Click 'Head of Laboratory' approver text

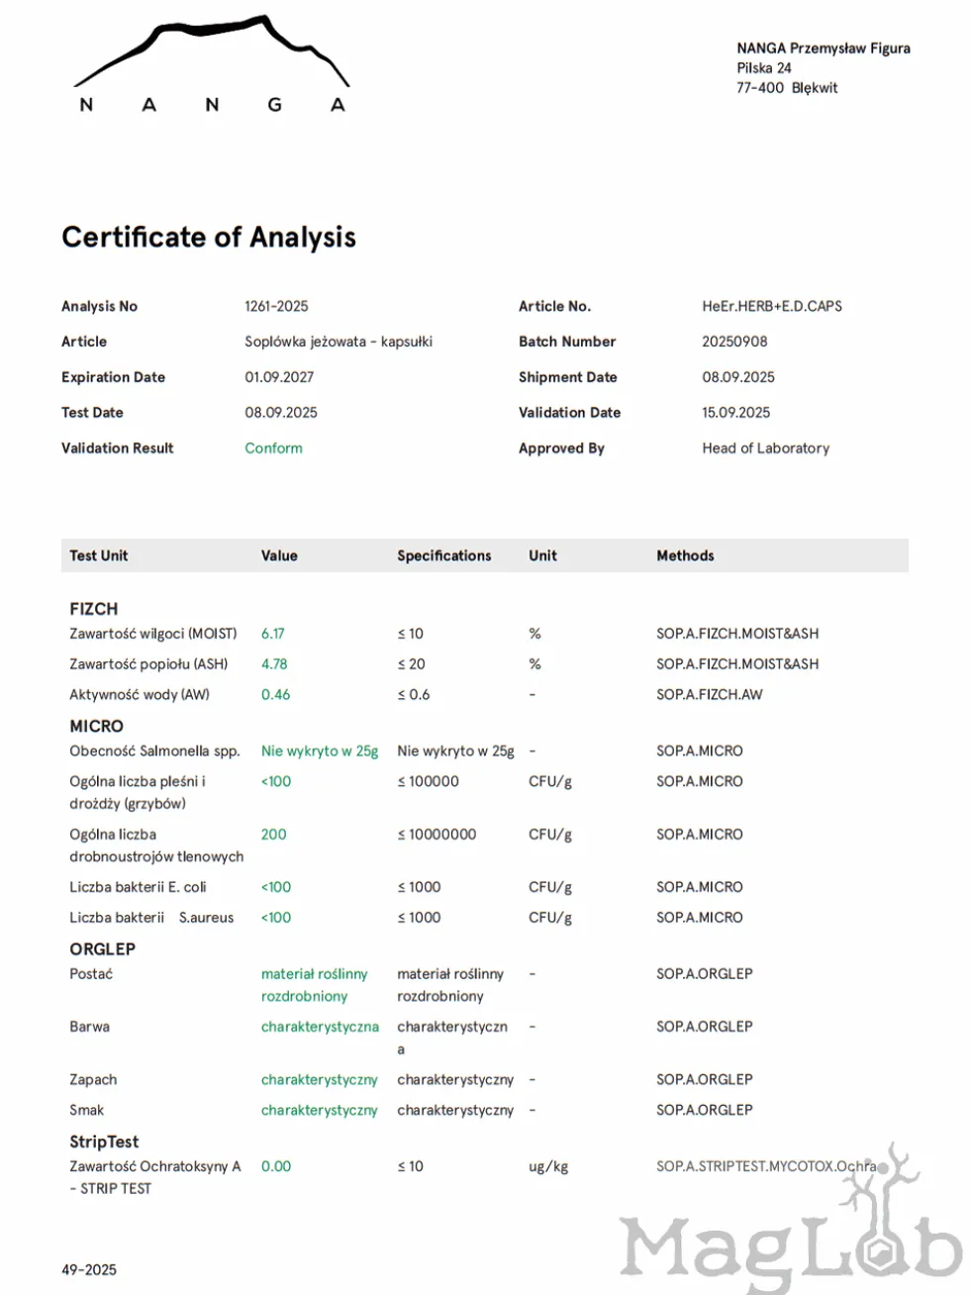coord(766,448)
